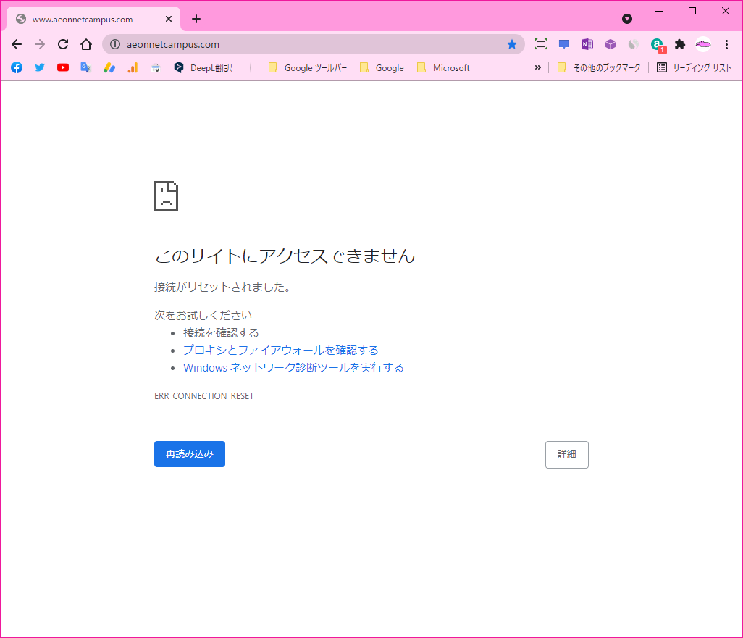
Task: Open the リーディング リスト panel
Action: 694,67
